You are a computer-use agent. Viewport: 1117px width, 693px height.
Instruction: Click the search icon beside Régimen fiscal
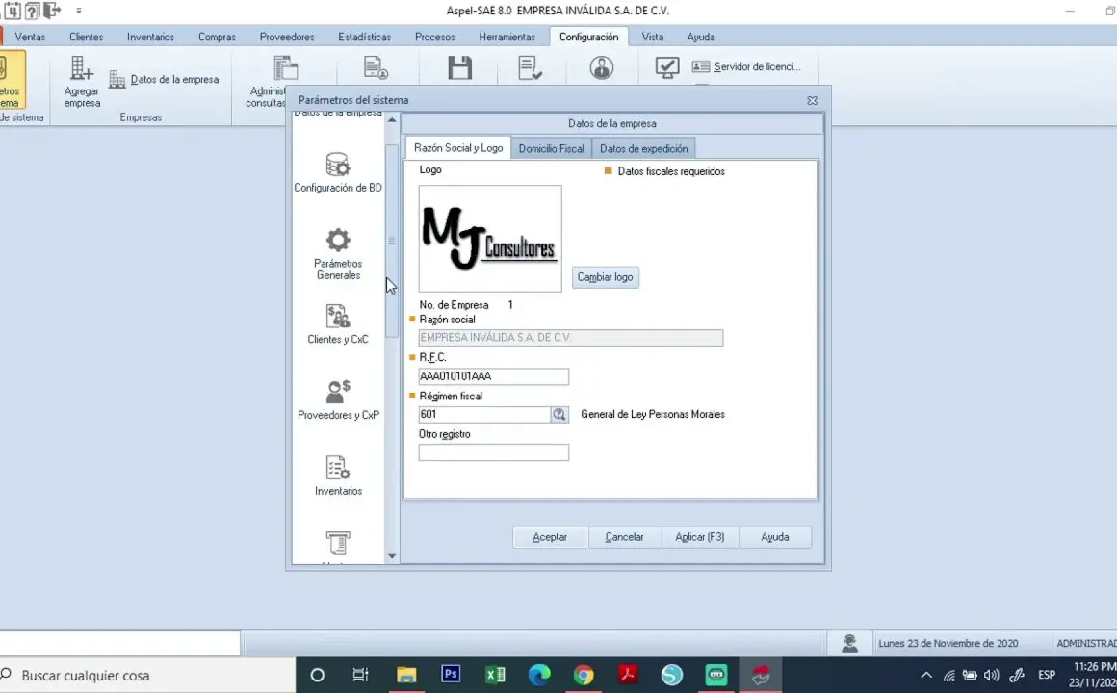[x=559, y=415]
